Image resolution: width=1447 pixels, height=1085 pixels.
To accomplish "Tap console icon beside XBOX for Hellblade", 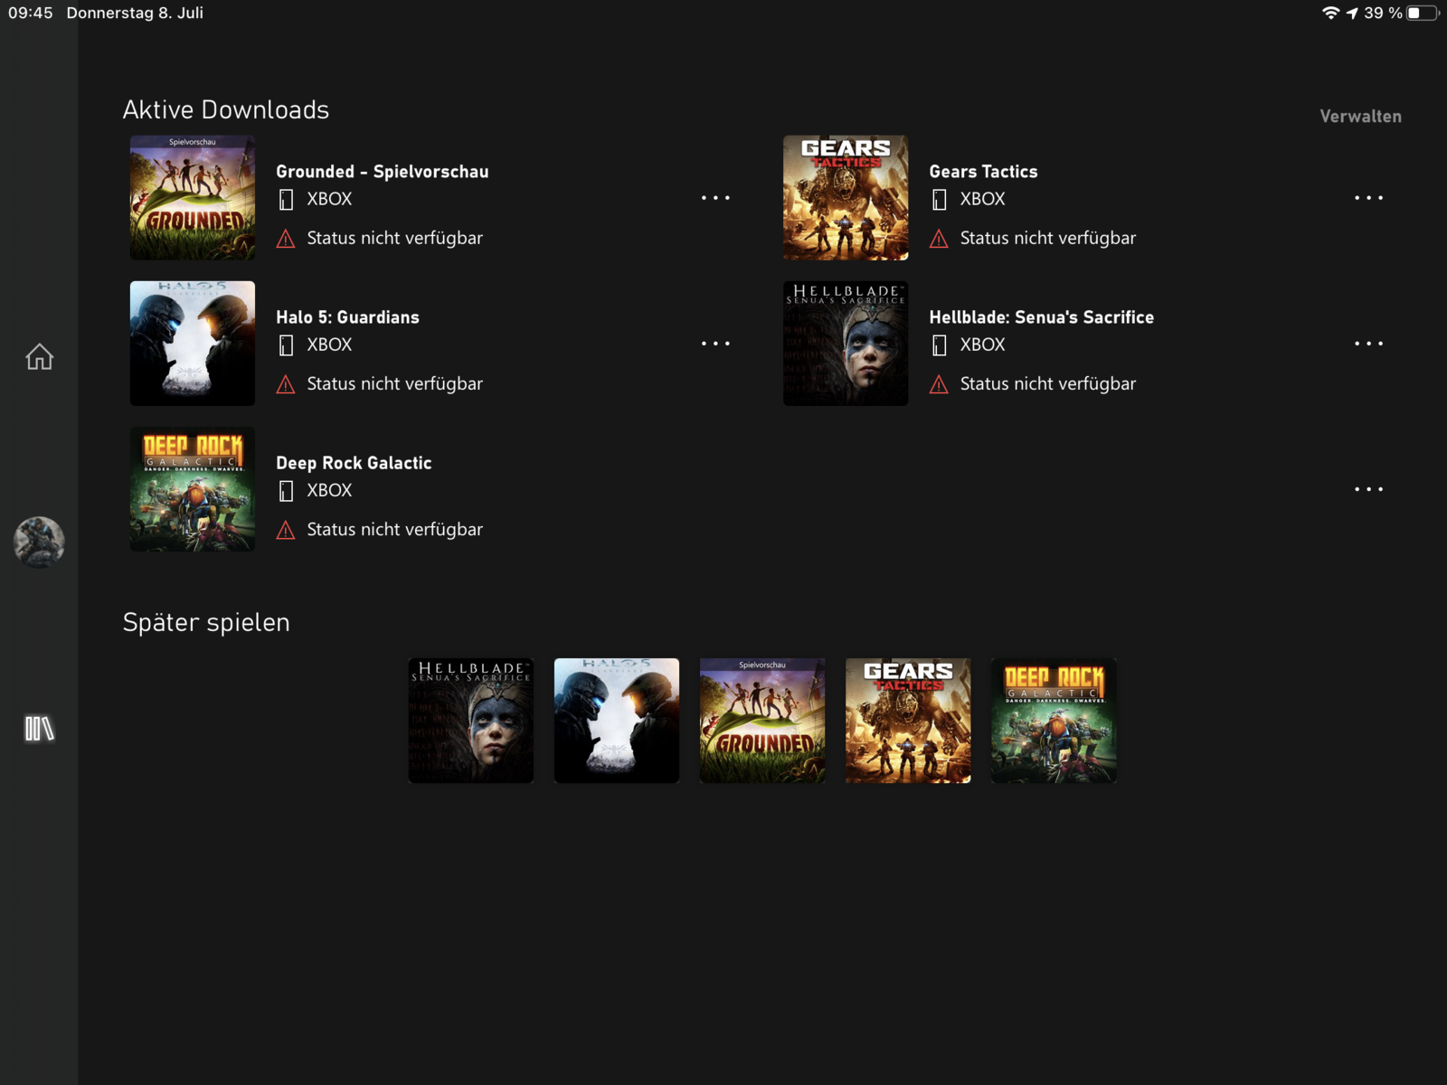I will pos(939,345).
